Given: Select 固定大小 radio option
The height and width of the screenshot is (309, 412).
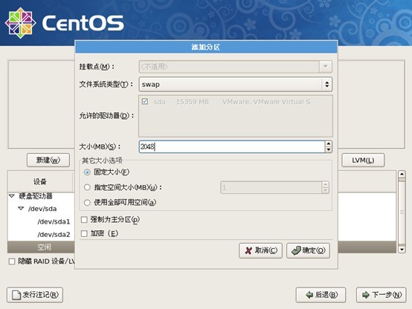Looking at the screenshot, I should [x=87, y=172].
